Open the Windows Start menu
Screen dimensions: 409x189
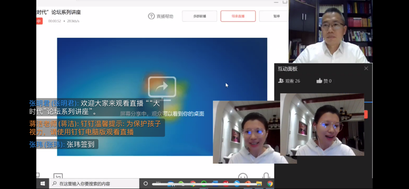coord(43,184)
